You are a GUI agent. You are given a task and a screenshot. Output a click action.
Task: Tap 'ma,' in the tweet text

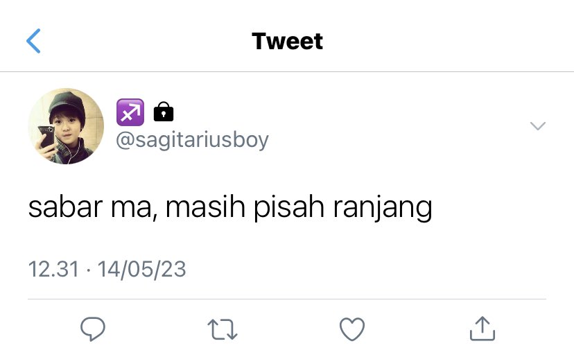tap(134, 209)
